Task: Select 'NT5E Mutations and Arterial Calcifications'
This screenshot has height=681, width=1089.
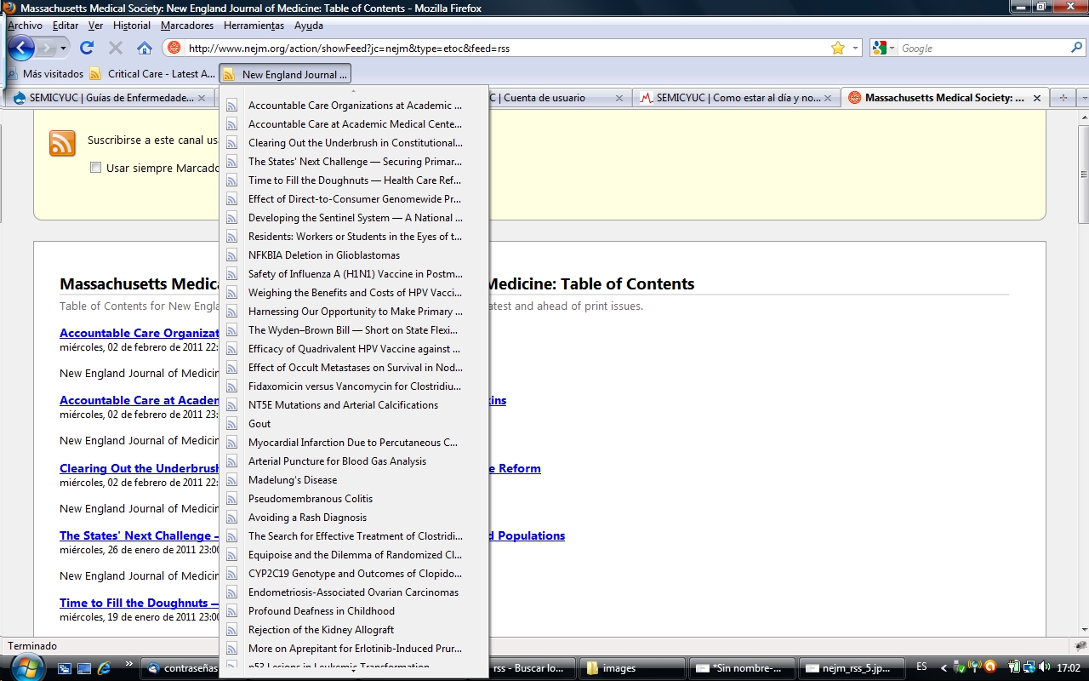Action: [x=354, y=405]
